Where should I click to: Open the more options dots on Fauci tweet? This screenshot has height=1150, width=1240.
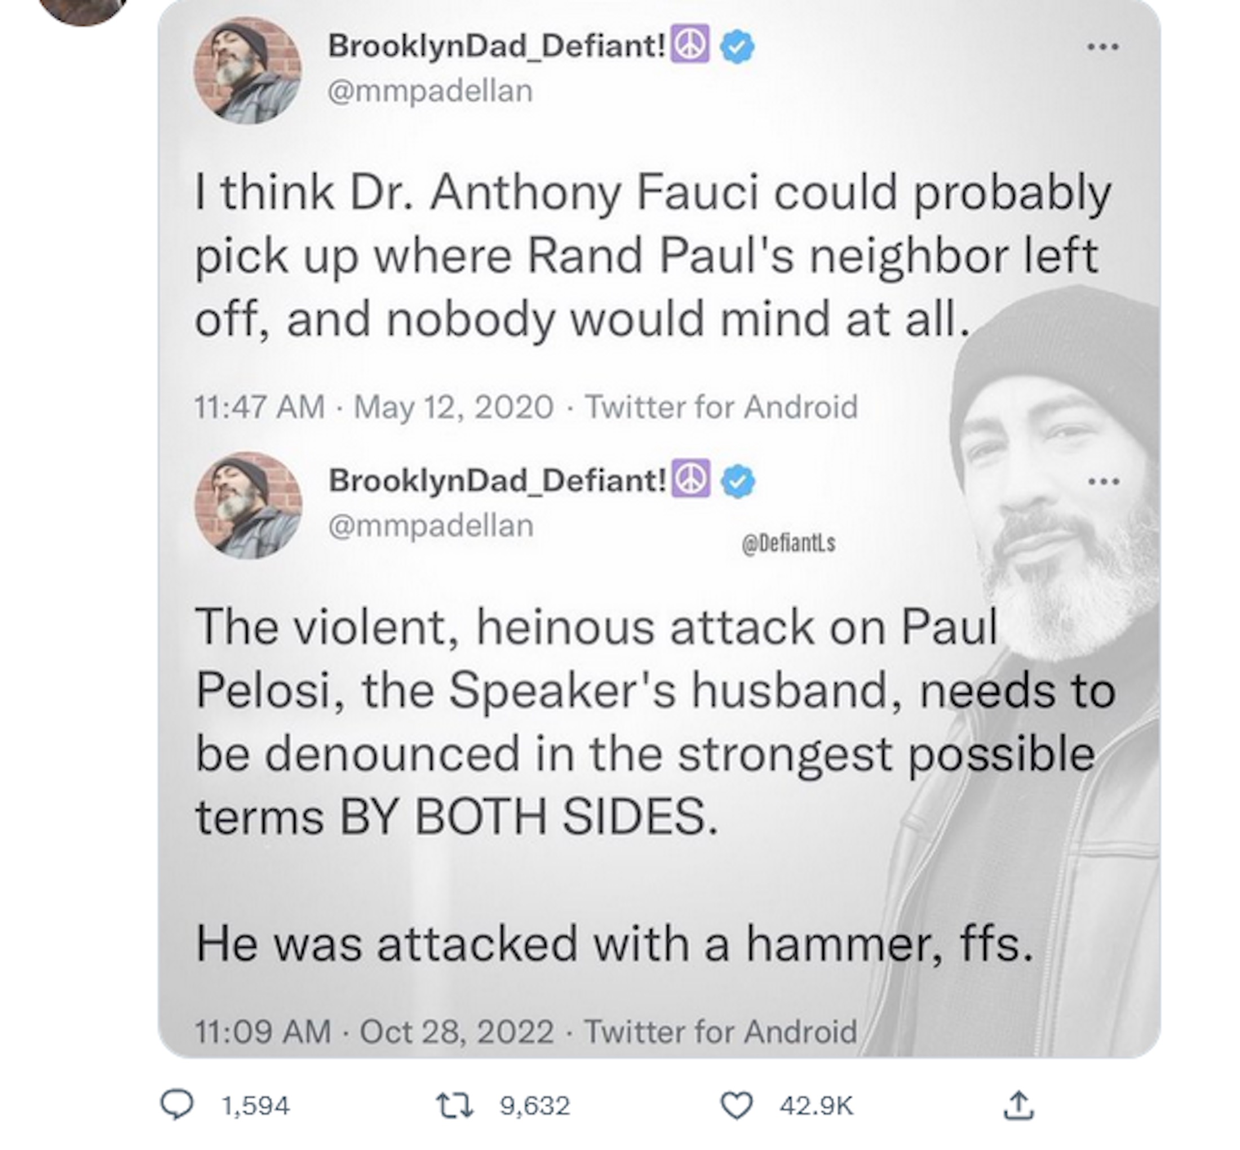(1103, 47)
